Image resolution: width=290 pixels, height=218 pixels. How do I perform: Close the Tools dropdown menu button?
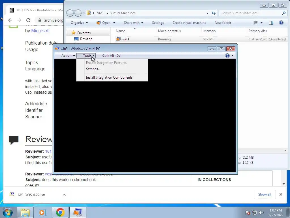tap(86, 56)
